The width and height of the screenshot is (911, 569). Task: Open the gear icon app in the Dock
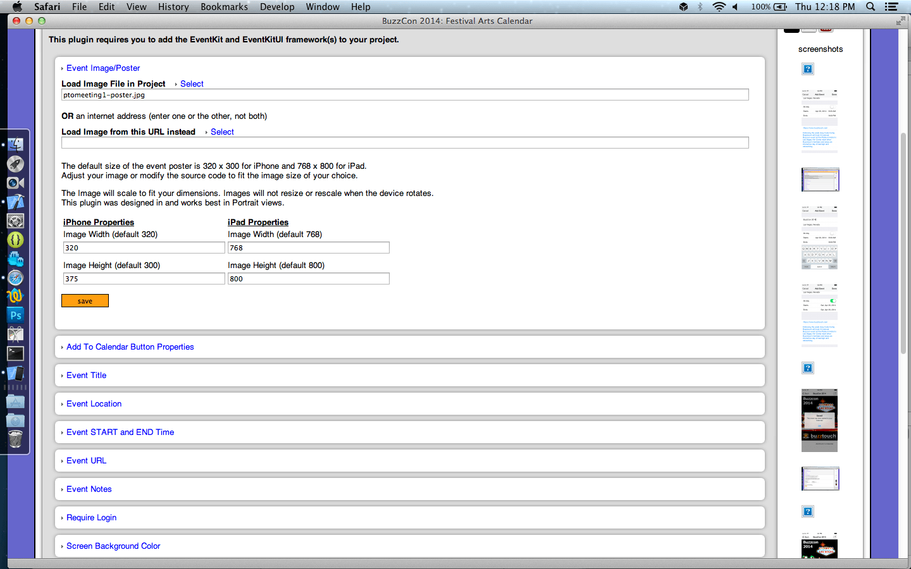pyautogui.click(x=15, y=221)
